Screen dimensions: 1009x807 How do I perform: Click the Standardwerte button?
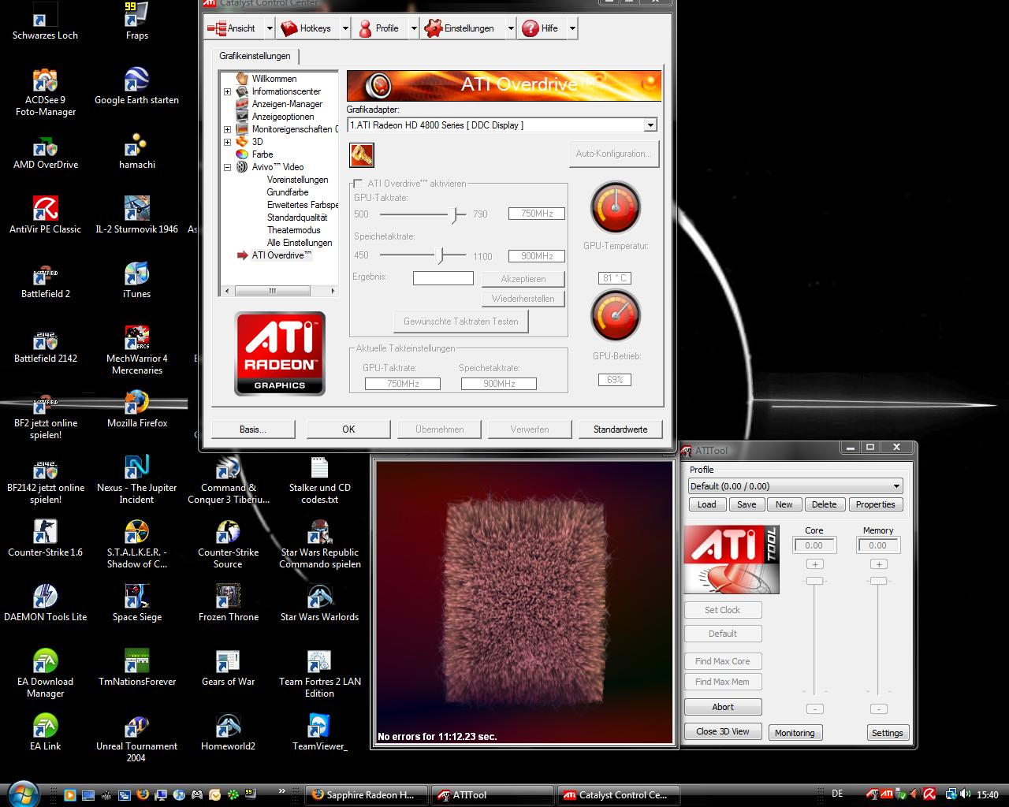point(620,430)
